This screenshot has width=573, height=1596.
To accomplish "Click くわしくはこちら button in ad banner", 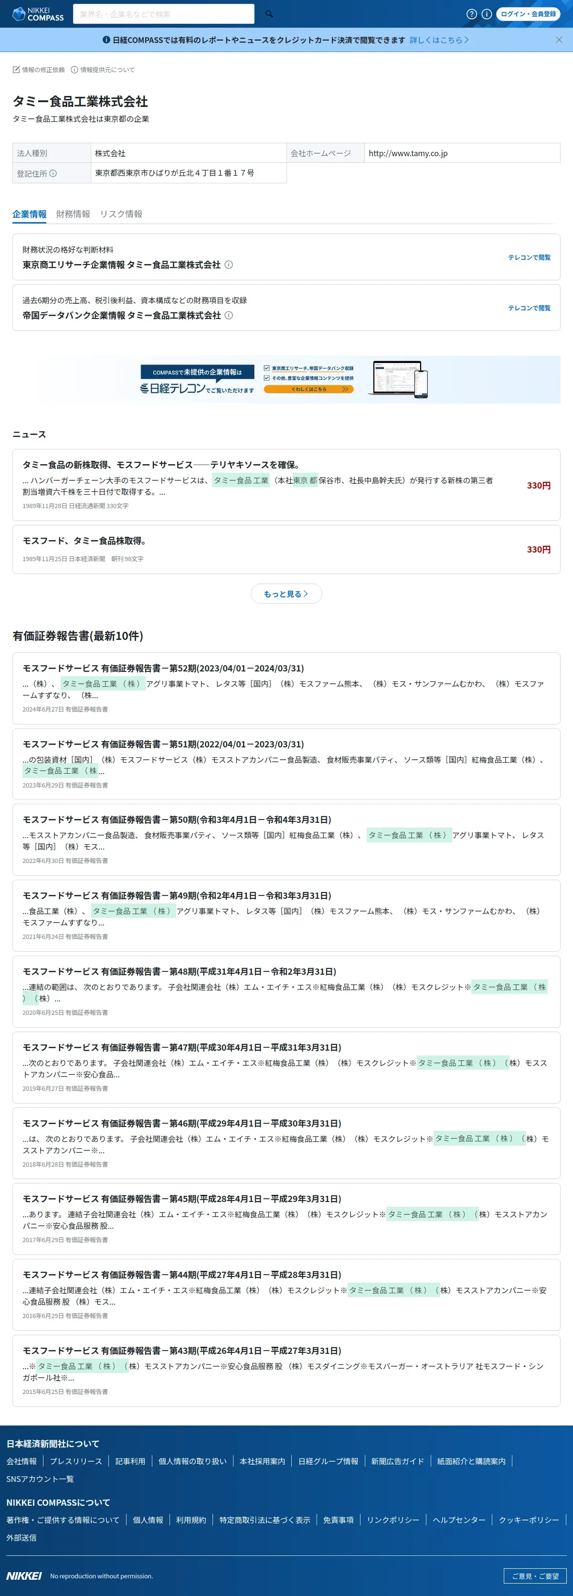I will coord(308,389).
